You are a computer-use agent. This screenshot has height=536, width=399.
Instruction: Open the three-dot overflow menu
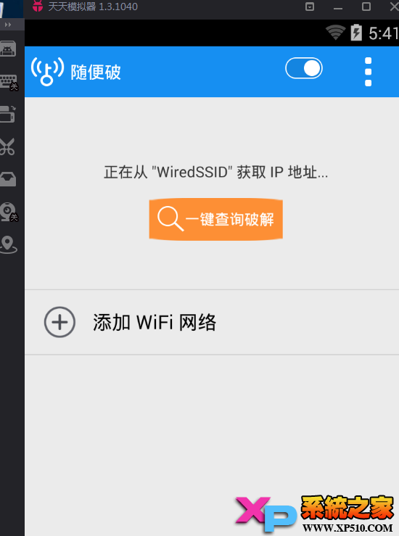click(x=369, y=72)
